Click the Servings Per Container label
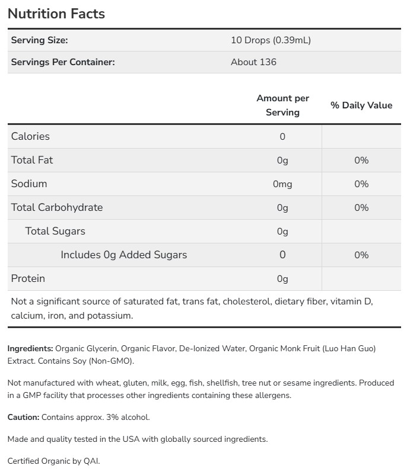410x475 pixels. click(63, 62)
